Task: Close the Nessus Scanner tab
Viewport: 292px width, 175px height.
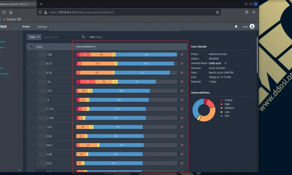Action: tap(34, 4)
